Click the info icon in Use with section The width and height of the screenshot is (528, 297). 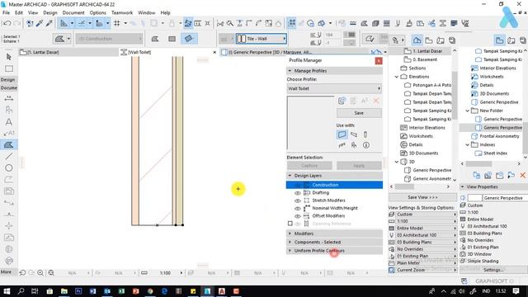(x=366, y=145)
